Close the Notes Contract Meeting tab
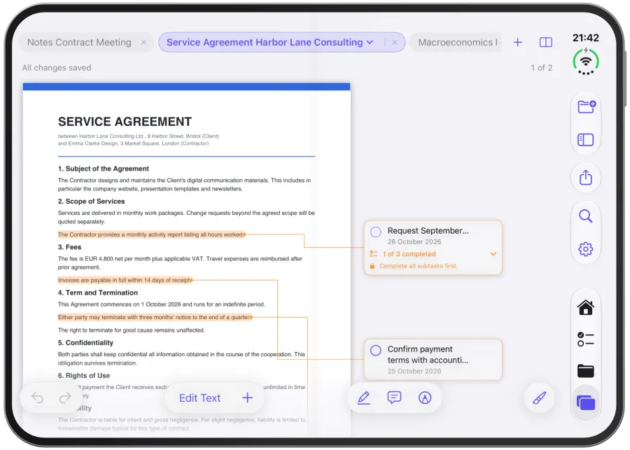Image resolution: width=630 pixels, height=450 pixels. (x=143, y=42)
